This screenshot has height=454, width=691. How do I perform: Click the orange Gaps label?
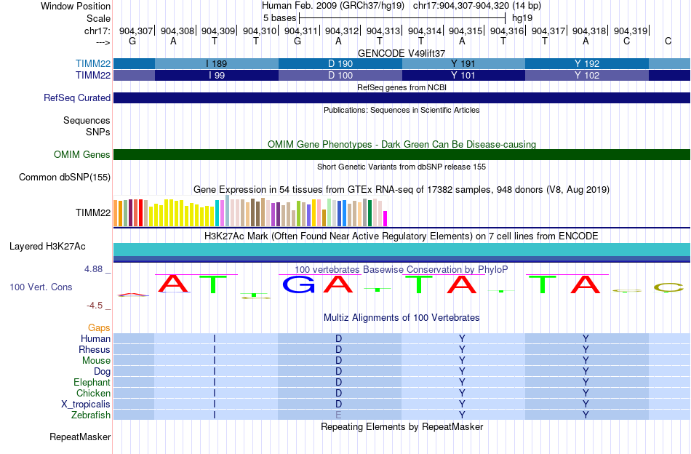point(99,327)
